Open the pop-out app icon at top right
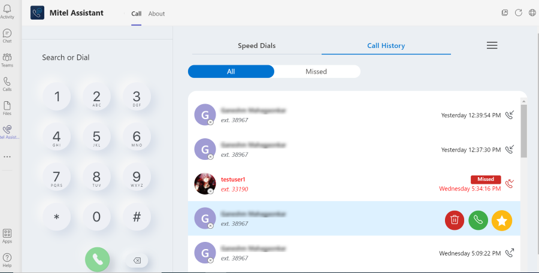This screenshot has height=273, width=539. pyautogui.click(x=505, y=13)
